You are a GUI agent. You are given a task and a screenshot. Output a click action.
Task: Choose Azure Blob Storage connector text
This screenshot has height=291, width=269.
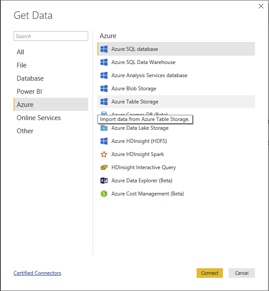134,89
